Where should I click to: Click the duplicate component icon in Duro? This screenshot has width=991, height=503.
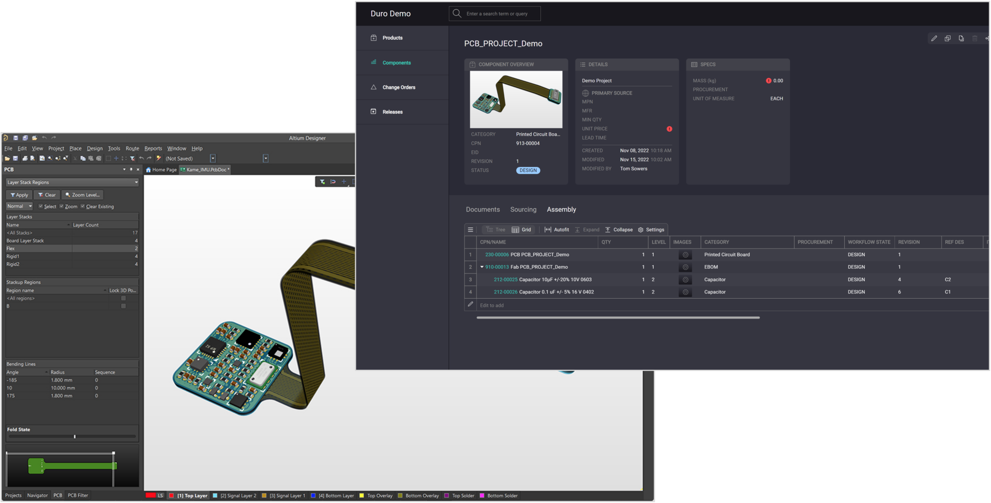(x=947, y=38)
